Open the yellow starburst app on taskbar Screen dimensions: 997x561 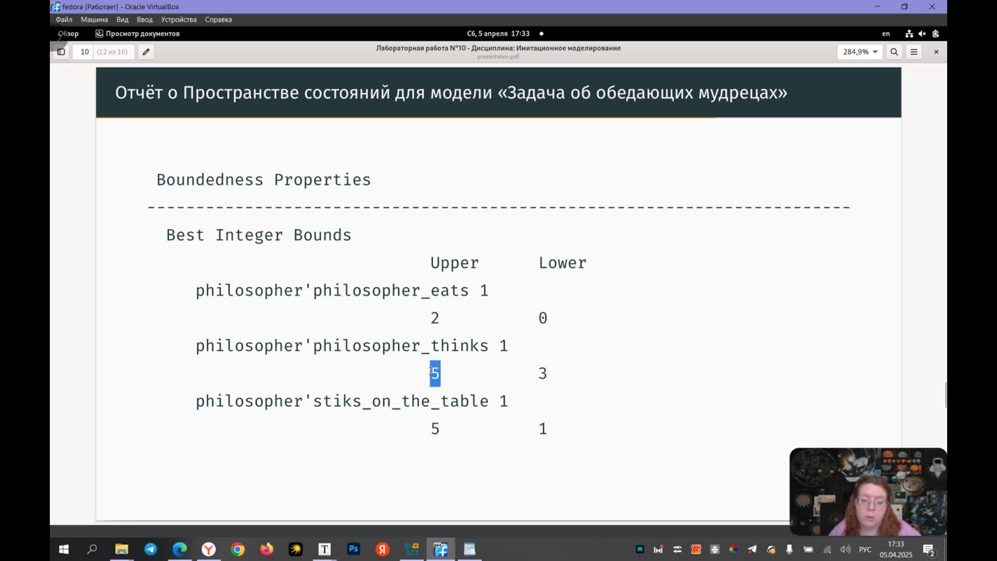[296, 549]
